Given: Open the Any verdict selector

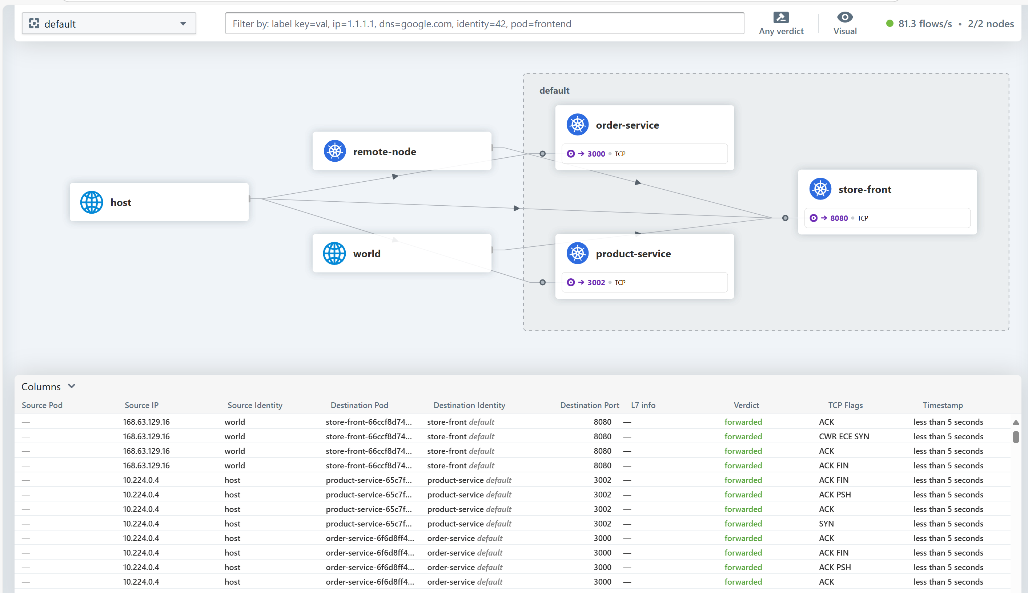Looking at the screenshot, I should (x=781, y=31).
